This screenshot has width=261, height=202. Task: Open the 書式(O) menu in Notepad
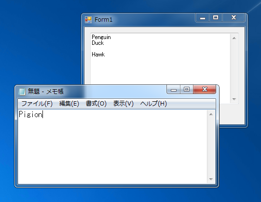pos(96,104)
